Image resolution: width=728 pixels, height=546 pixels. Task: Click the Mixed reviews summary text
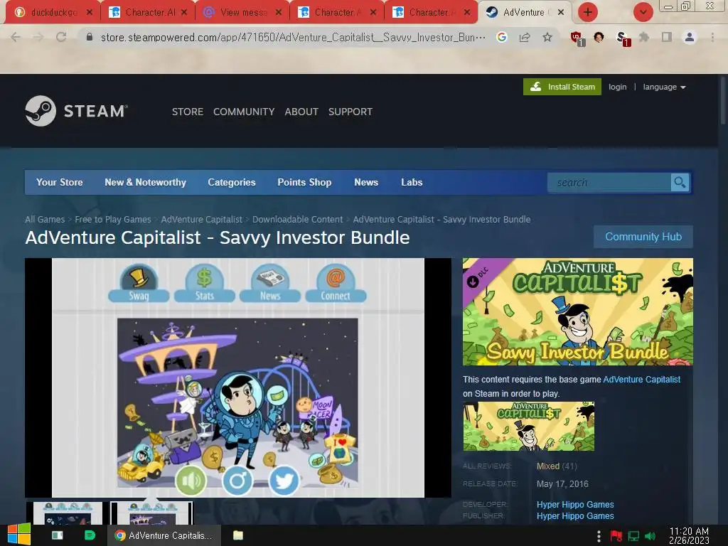click(548, 466)
